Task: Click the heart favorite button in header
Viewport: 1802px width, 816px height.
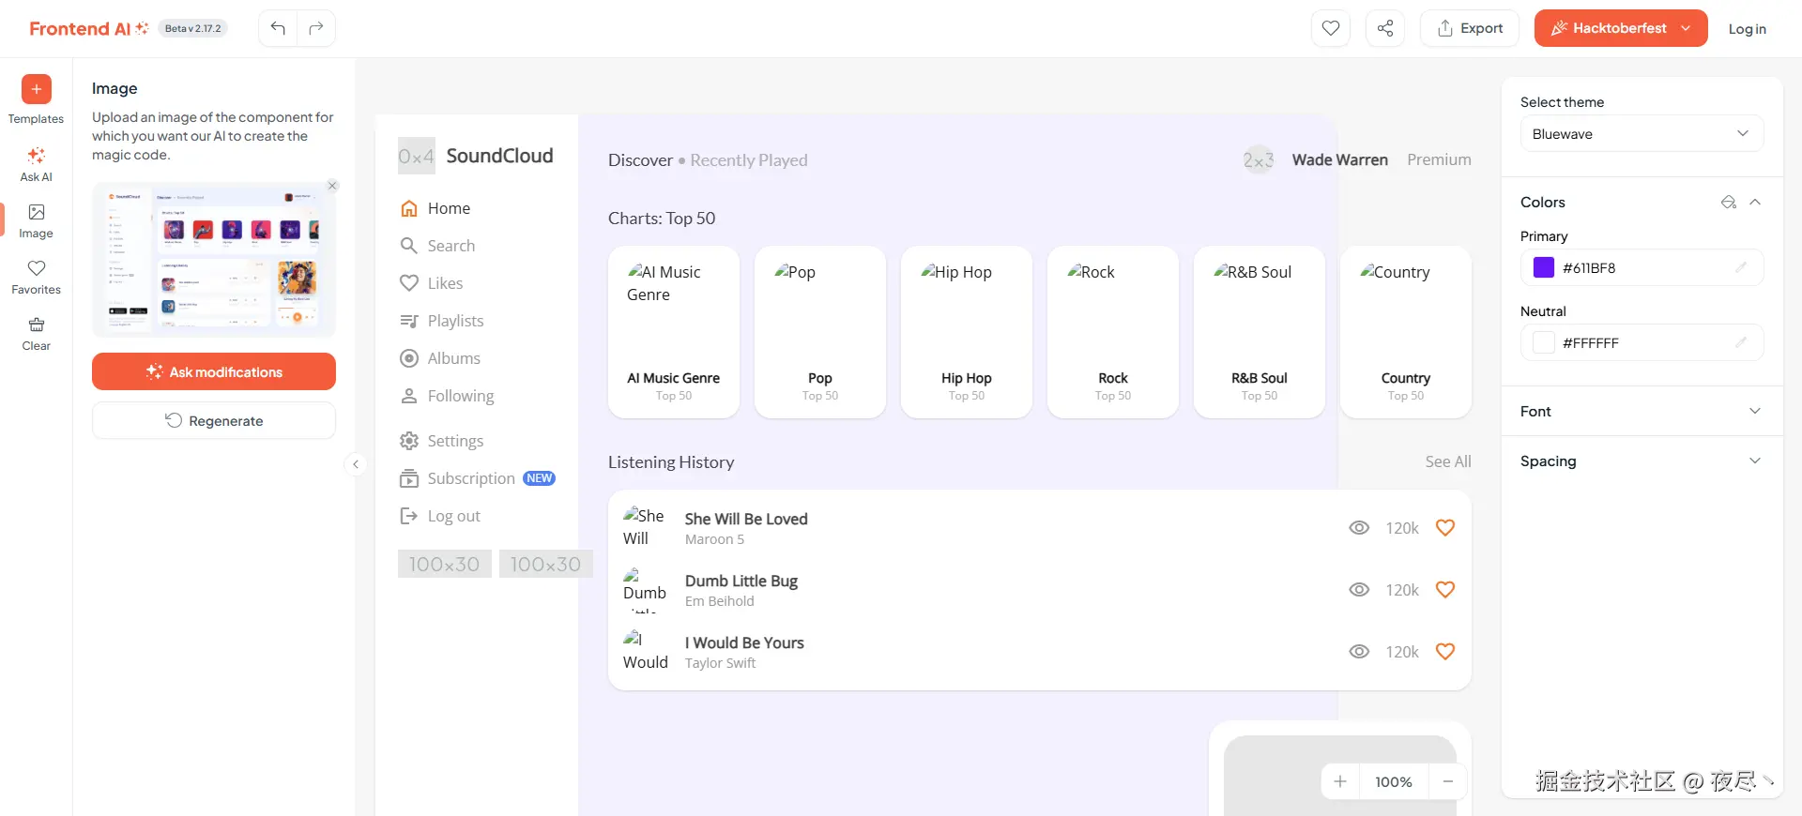Action: [1331, 28]
